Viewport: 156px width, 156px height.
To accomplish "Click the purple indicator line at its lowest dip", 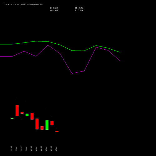I will click(72, 73).
